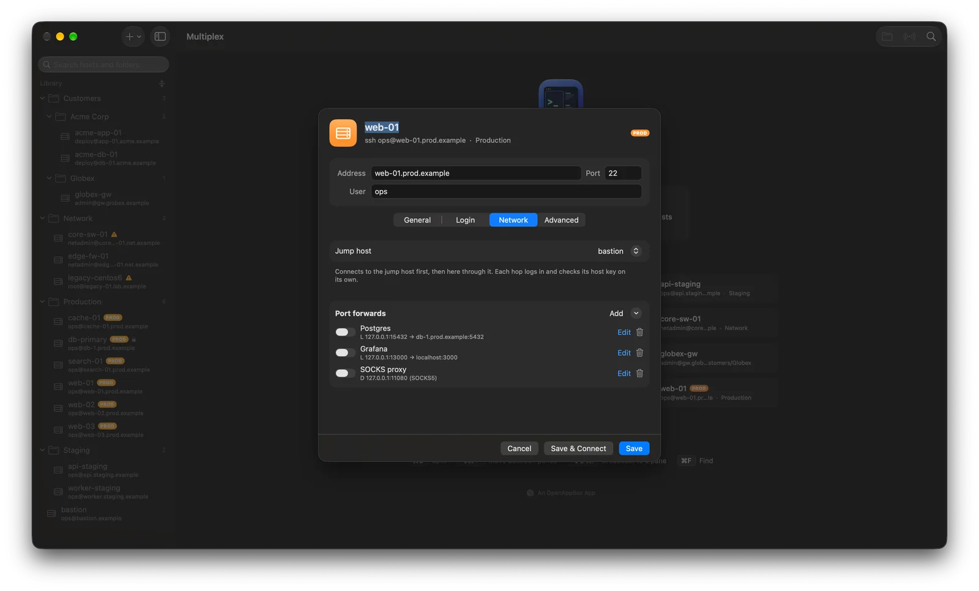
Task: Click the Port number field
Action: (623, 173)
